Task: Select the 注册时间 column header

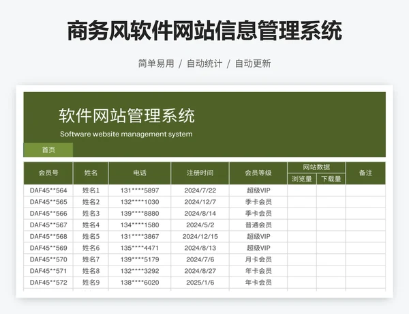Action: (x=200, y=173)
